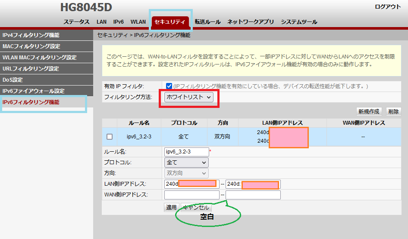Click the 双方向 cell in rule row
Image resolution: width=408 pixels, height=239 pixels.
click(x=223, y=137)
